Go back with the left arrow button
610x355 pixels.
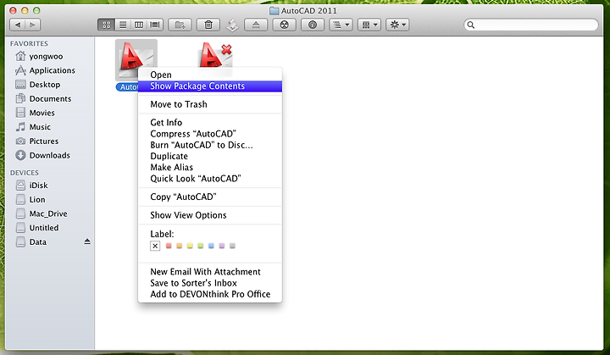click(x=18, y=25)
